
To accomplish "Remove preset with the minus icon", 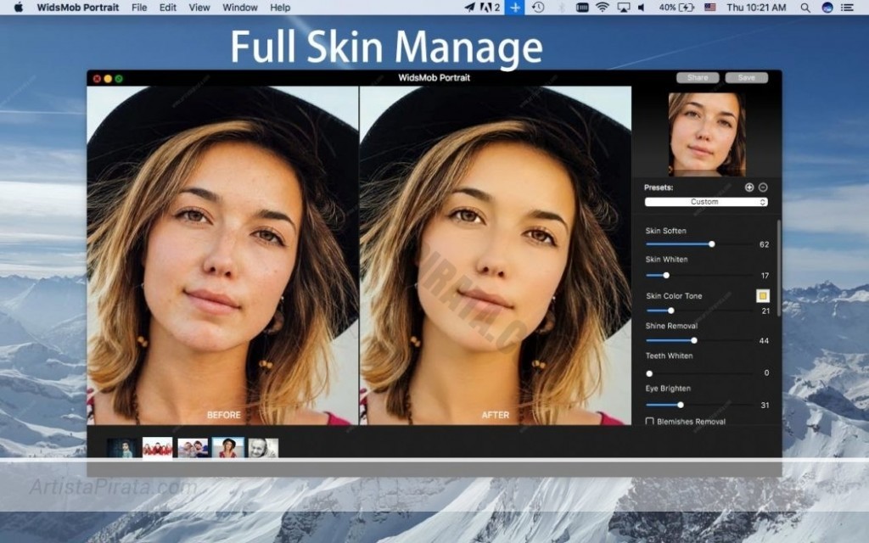I will 763,188.
